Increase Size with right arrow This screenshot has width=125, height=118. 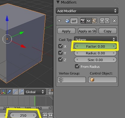(114, 60)
